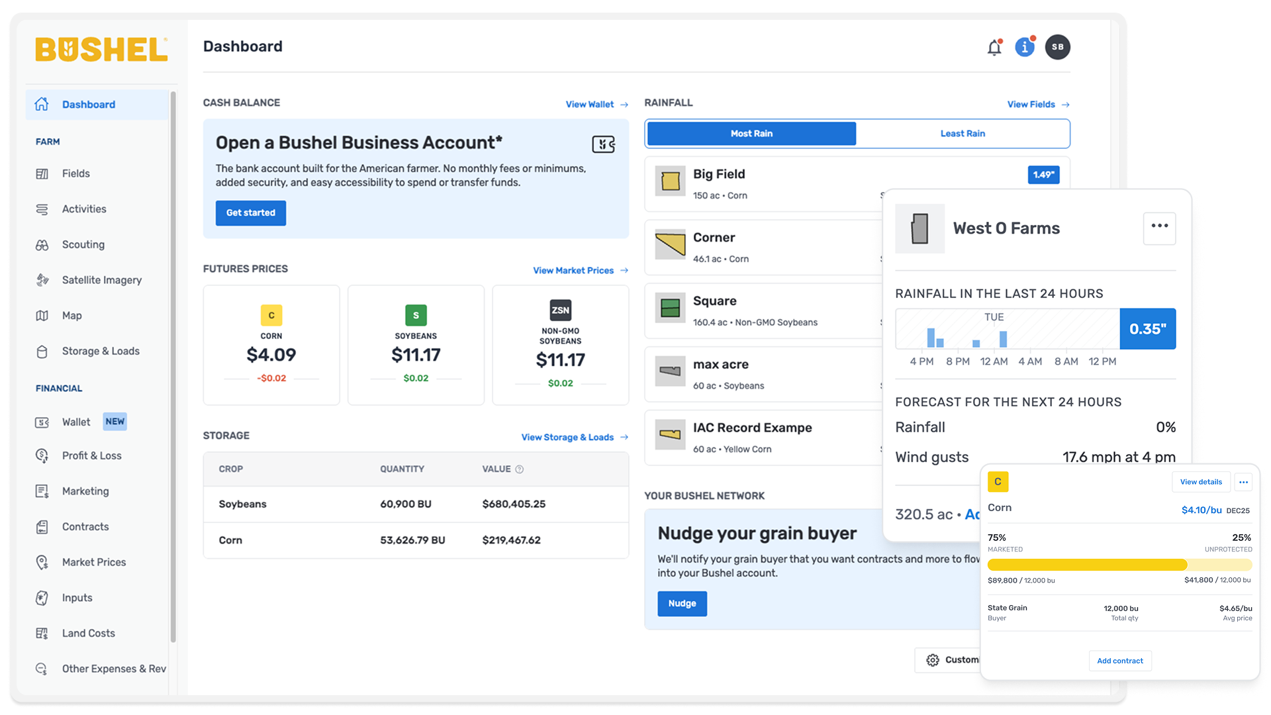The height and width of the screenshot is (715, 1271).
Task: Click the Map sidebar icon
Action: coord(42,316)
